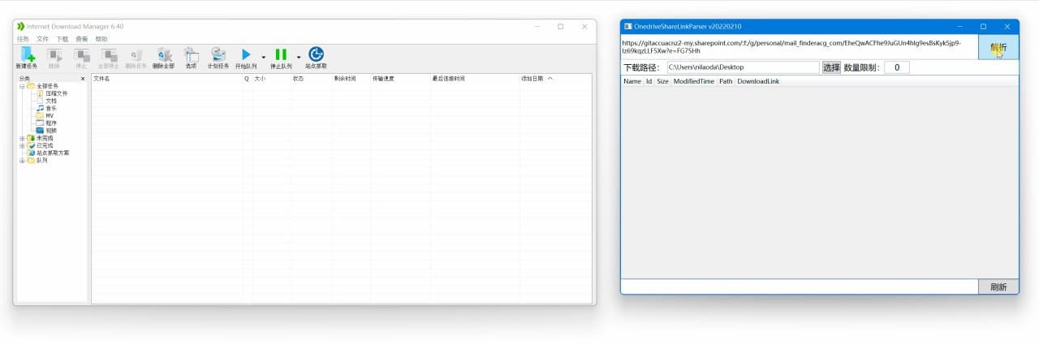Click the 解析 button in OnedriveShareLinkParser
This screenshot has height=345, width=1039.
[998, 47]
